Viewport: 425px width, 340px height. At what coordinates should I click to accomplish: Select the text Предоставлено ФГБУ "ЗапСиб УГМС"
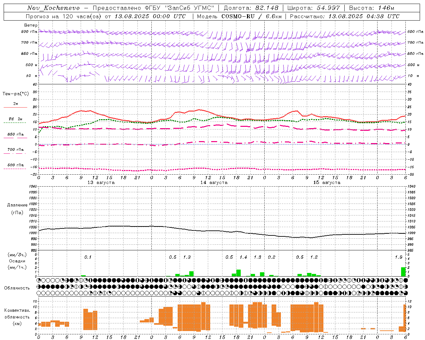pyautogui.click(x=153, y=8)
